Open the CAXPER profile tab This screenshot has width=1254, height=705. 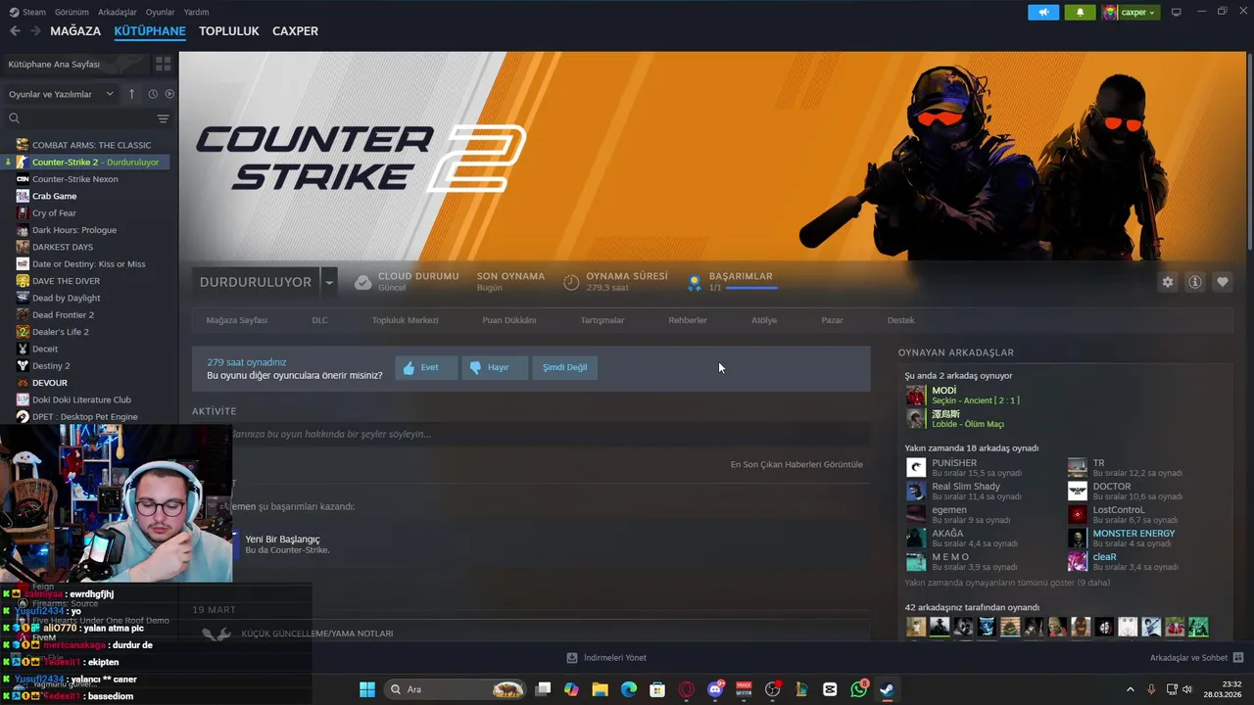[295, 31]
